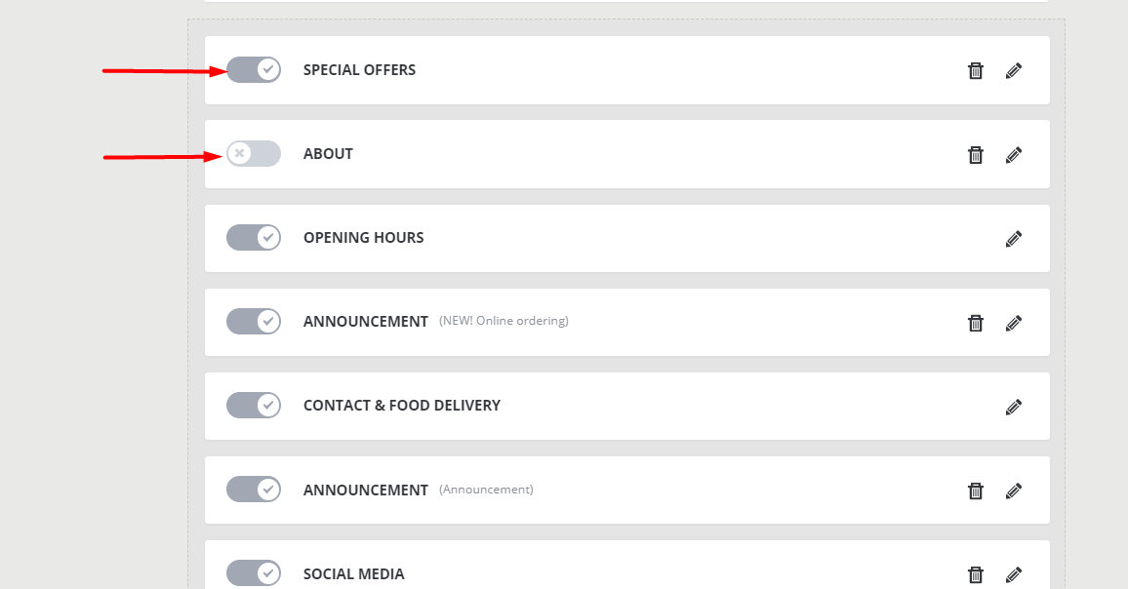
Task: Edit the Special Offers section
Action: (1014, 70)
